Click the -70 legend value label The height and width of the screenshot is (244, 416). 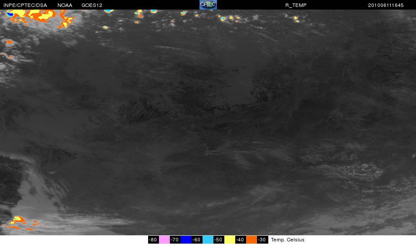[175, 240]
